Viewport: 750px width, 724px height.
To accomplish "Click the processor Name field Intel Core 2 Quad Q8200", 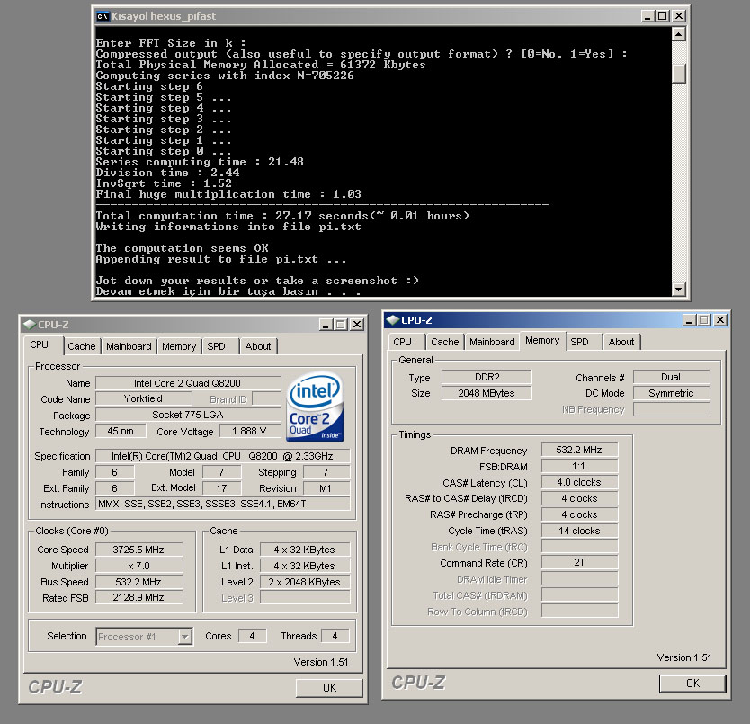I will [187, 383].
